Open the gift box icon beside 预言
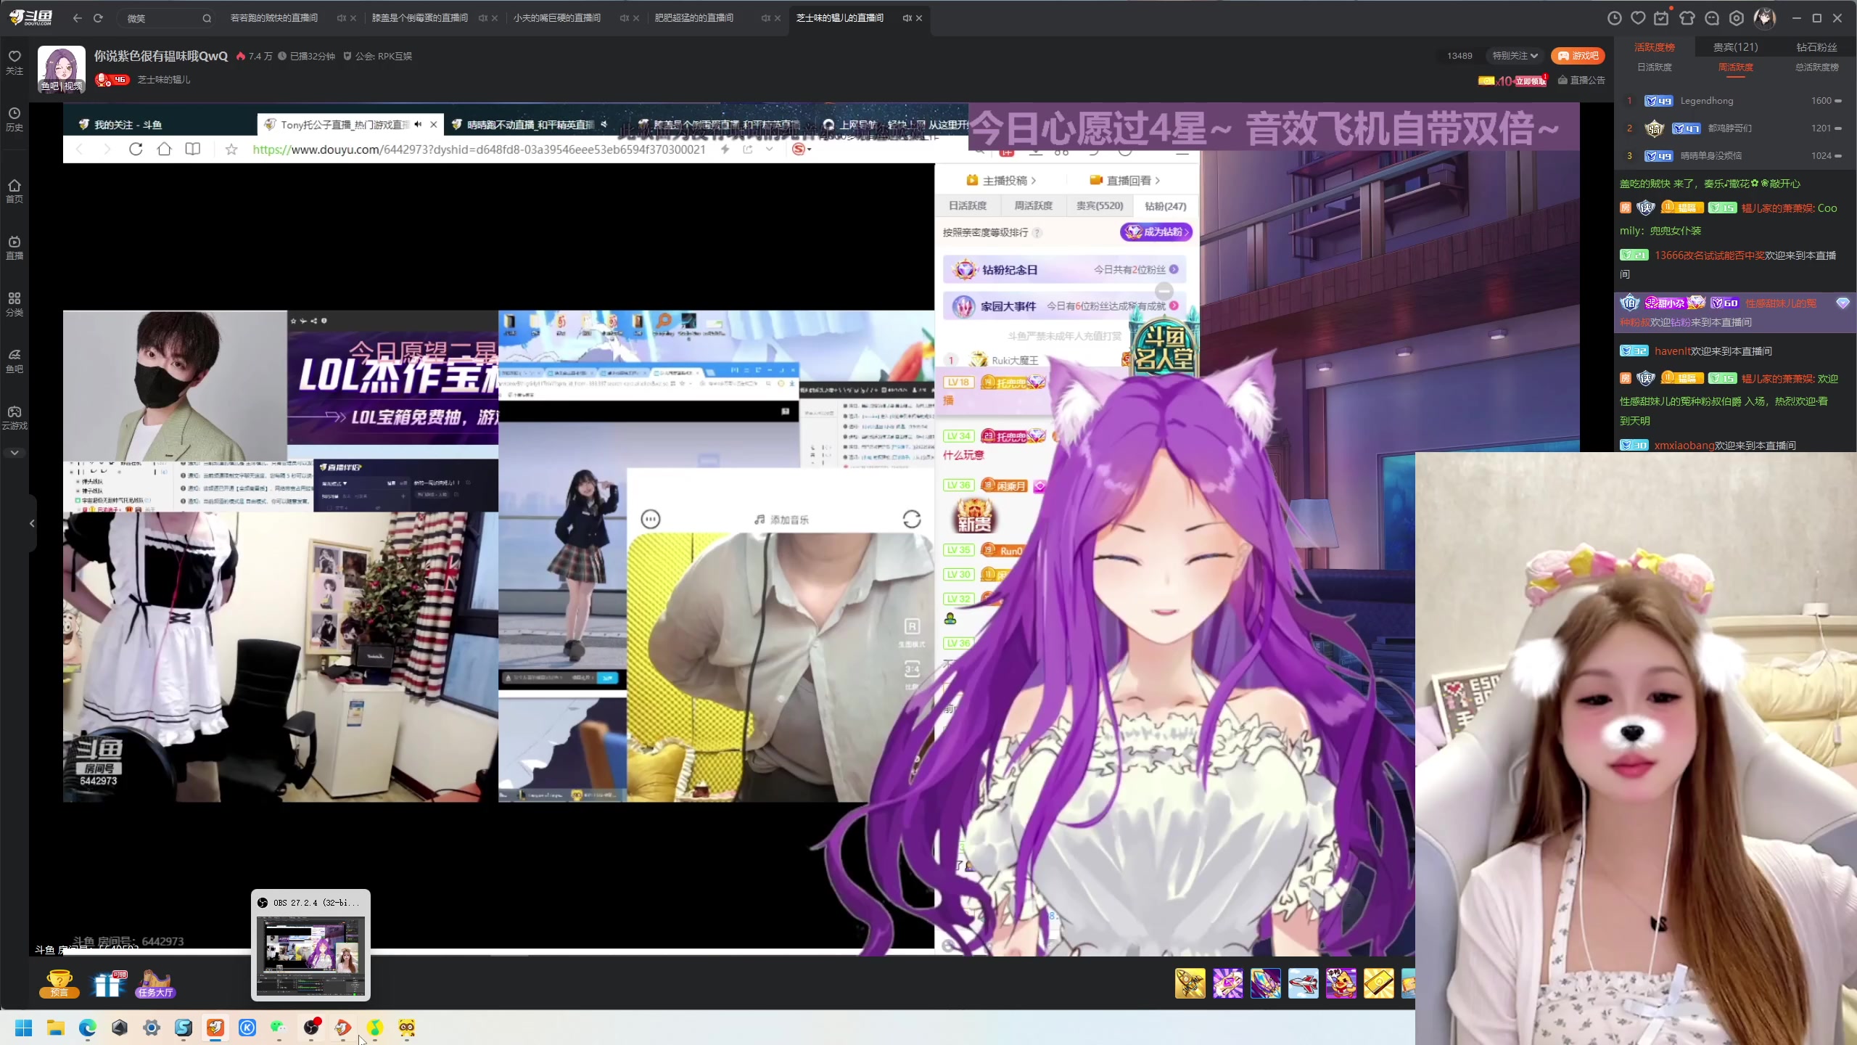Viewport: 1857px width, 1045px height. [x=107, y=983]
